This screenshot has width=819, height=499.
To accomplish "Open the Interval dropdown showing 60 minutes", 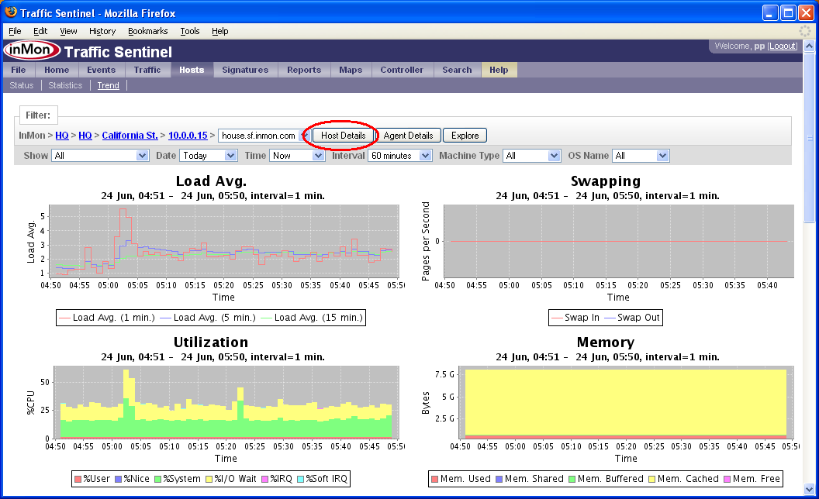I will click(400, 156).
